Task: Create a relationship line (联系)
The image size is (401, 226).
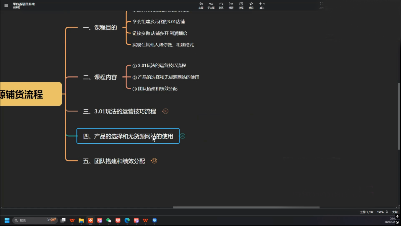Action: [221, 6]
